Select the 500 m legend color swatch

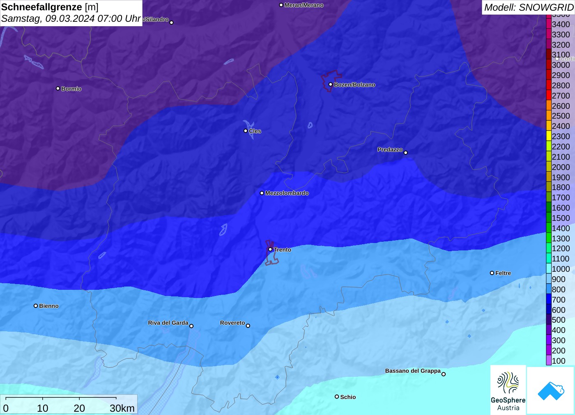(549, 319)
